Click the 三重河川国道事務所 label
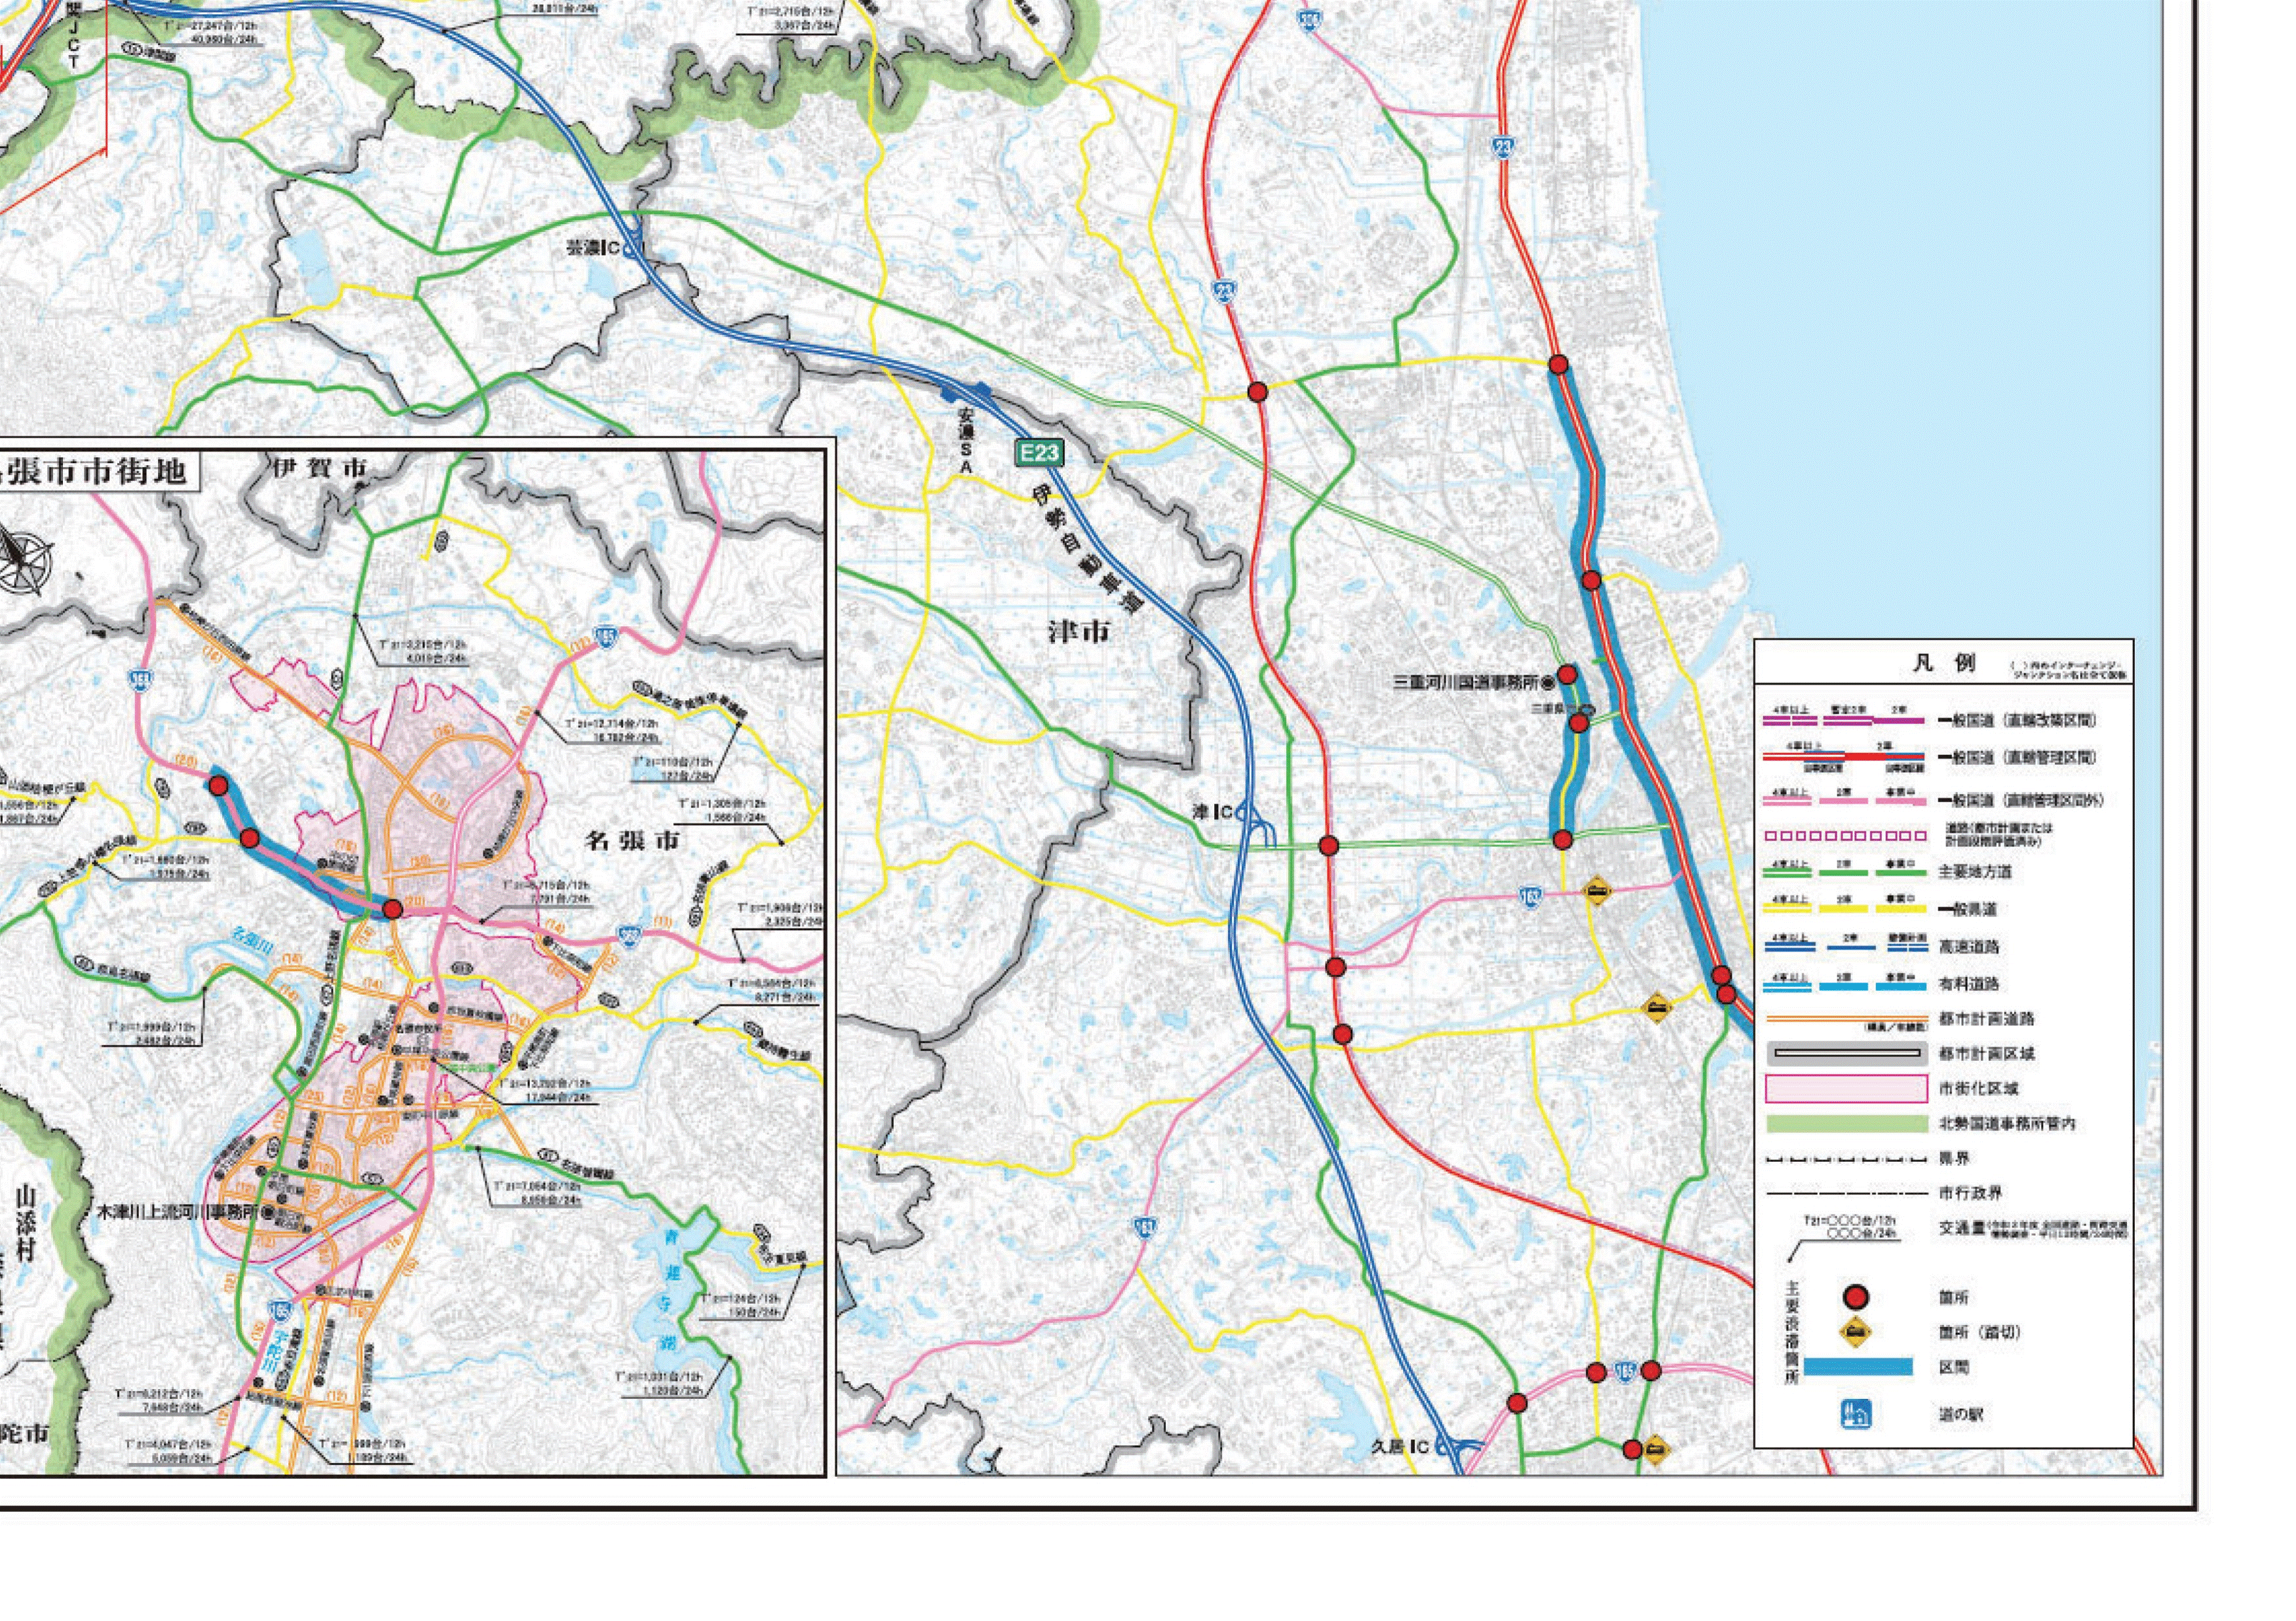The image size is (2296, 1621). 1467,682
